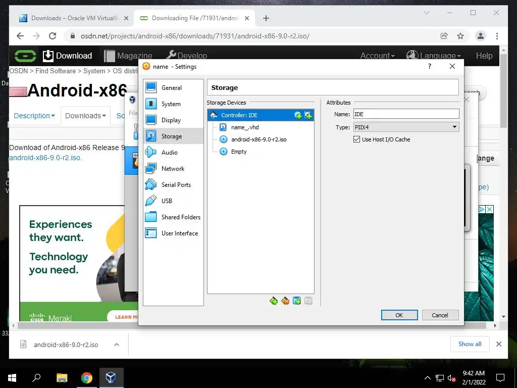Open Chrome three-dot menu

tap(497, 36)
